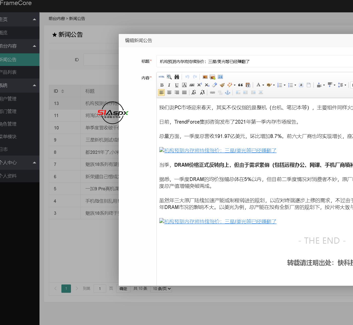
Task: Pick the background highlight color button
Action: coord(269,85)
